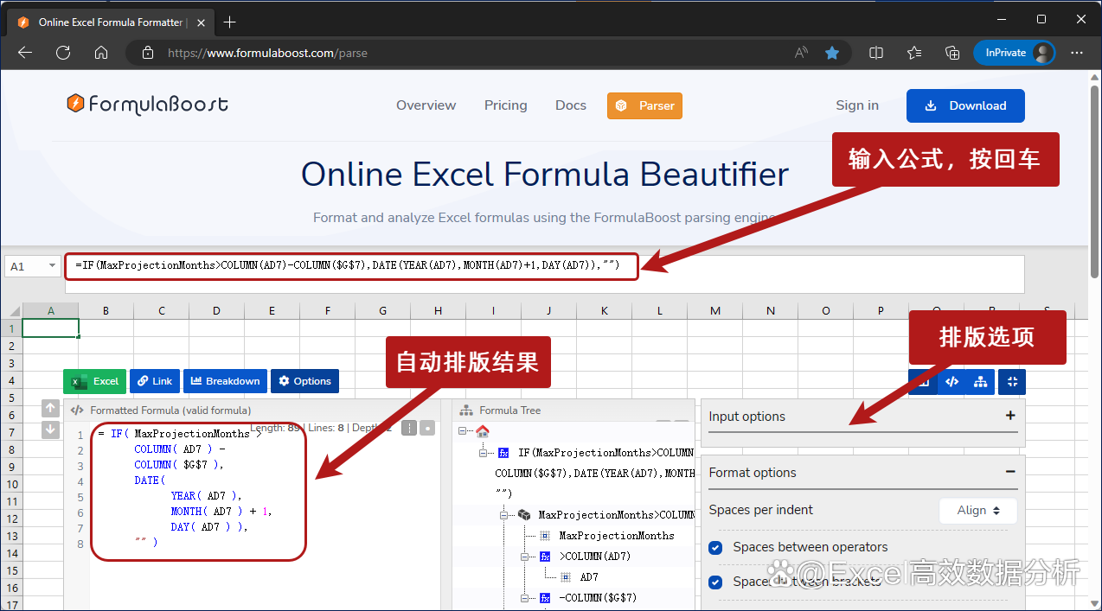Click the collapse-arrows icon at the toolbar's right end
Screen dimensions: 1102x611
(1011, 381)
